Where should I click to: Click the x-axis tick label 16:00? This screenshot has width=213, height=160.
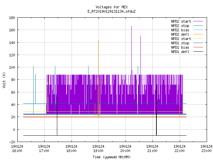point(17,151)
